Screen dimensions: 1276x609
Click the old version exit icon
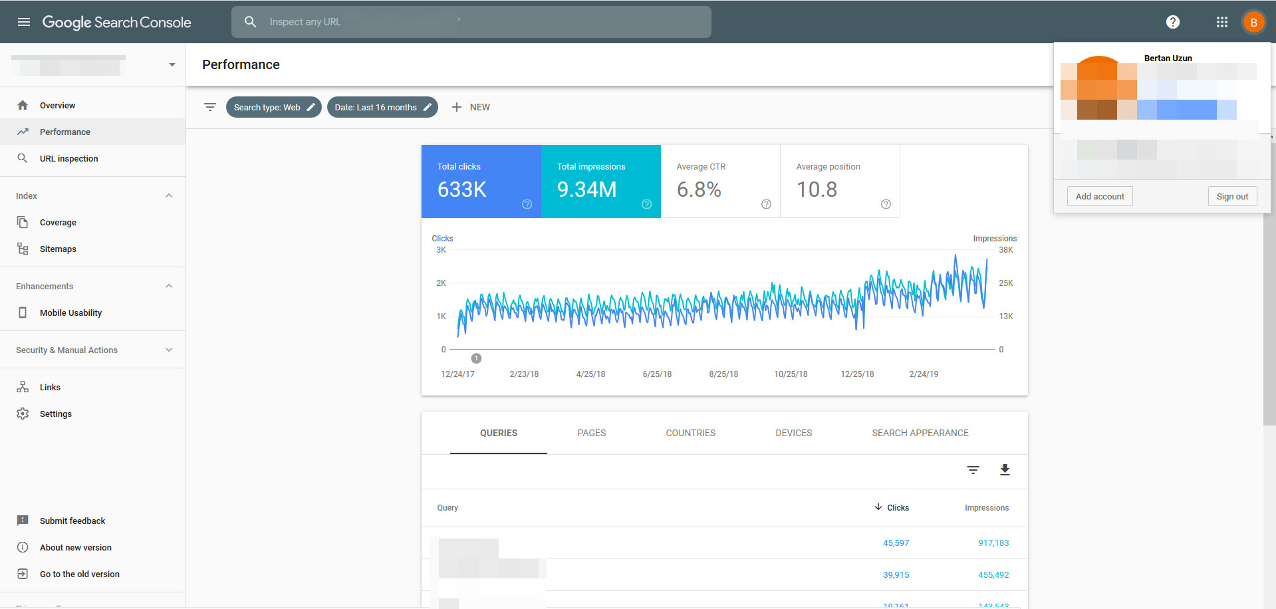tap(23, 574)
